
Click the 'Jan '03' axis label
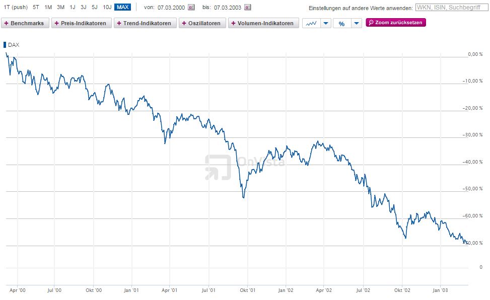[x=440, y=290]
